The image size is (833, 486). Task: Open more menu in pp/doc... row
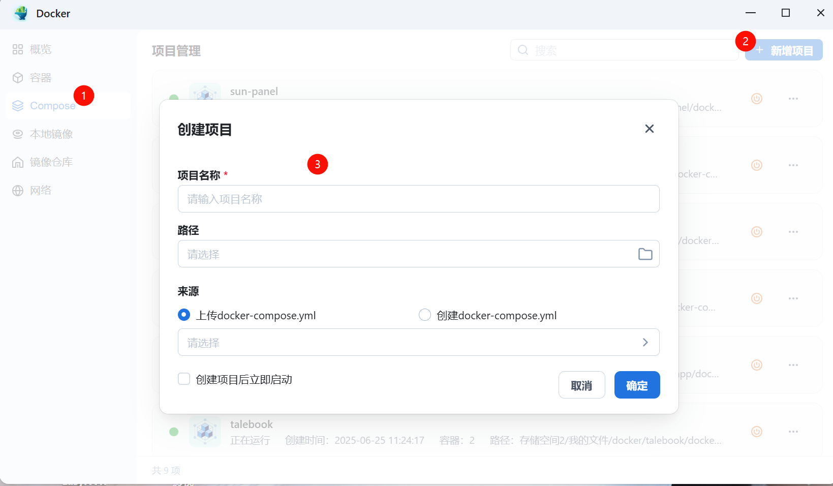(793, 365)
